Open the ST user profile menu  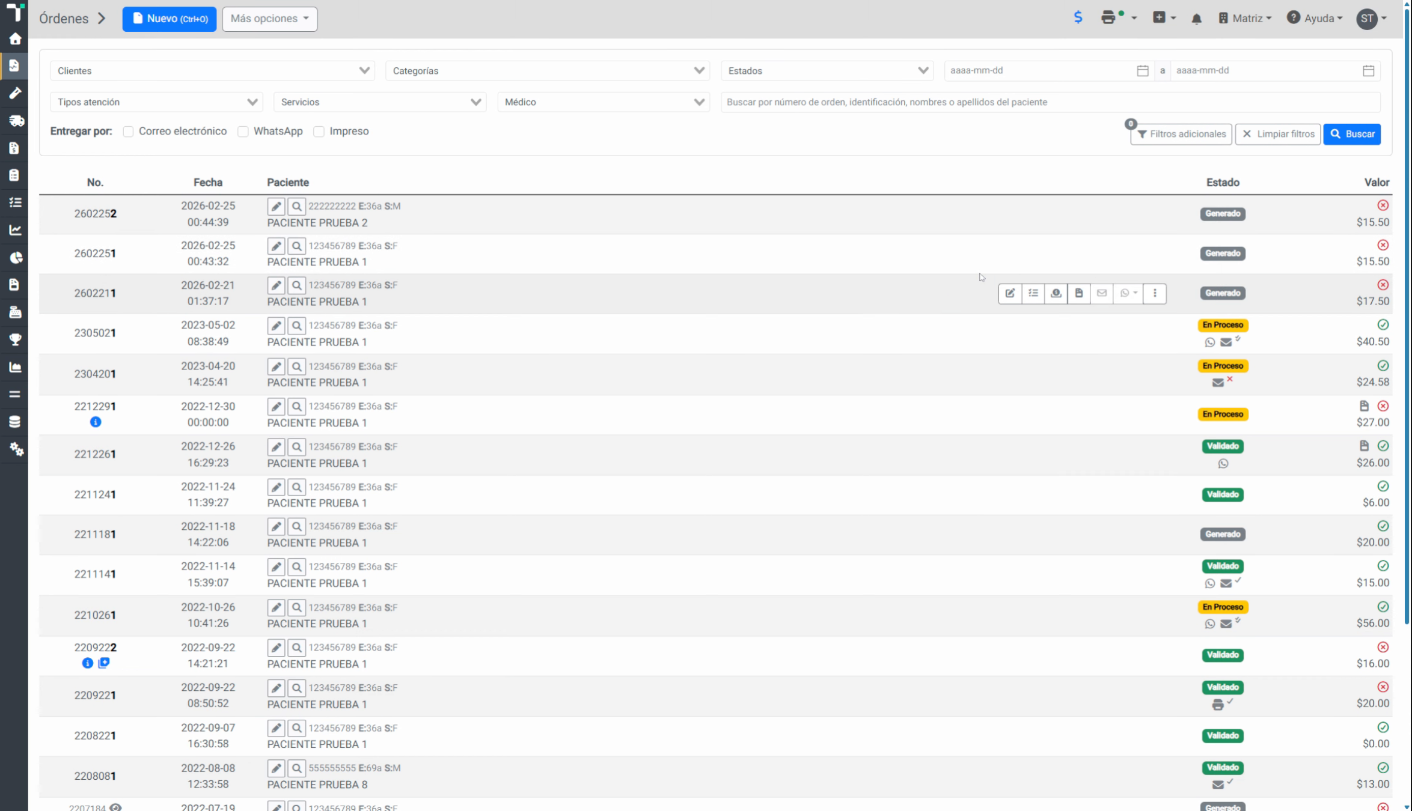pyautogui.click(x=1372, y=19)
